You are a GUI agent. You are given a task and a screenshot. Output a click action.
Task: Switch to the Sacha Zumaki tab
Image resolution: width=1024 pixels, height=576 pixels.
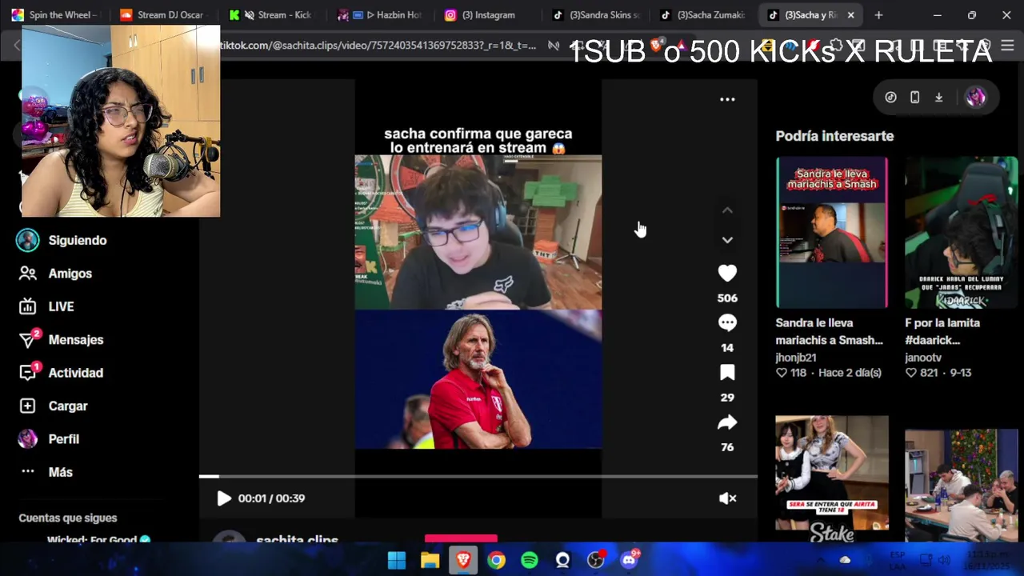(x=704, y=14)
